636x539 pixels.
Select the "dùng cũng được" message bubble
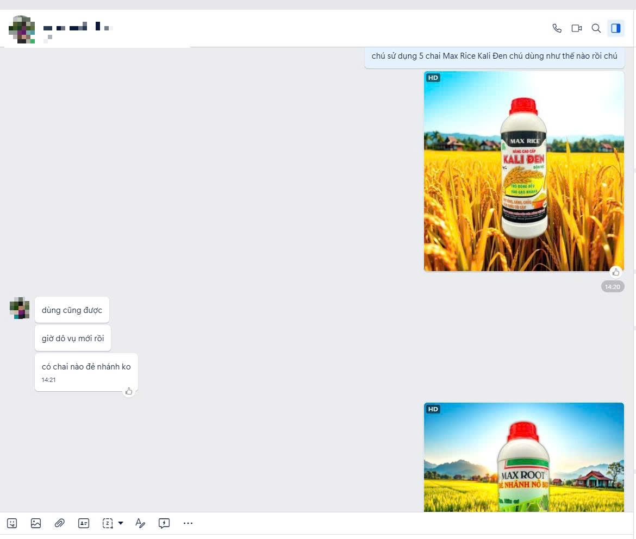[x=72, y=310]
